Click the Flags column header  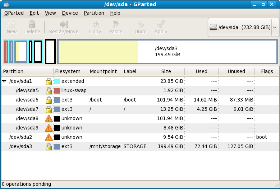(x=267, y=72)
